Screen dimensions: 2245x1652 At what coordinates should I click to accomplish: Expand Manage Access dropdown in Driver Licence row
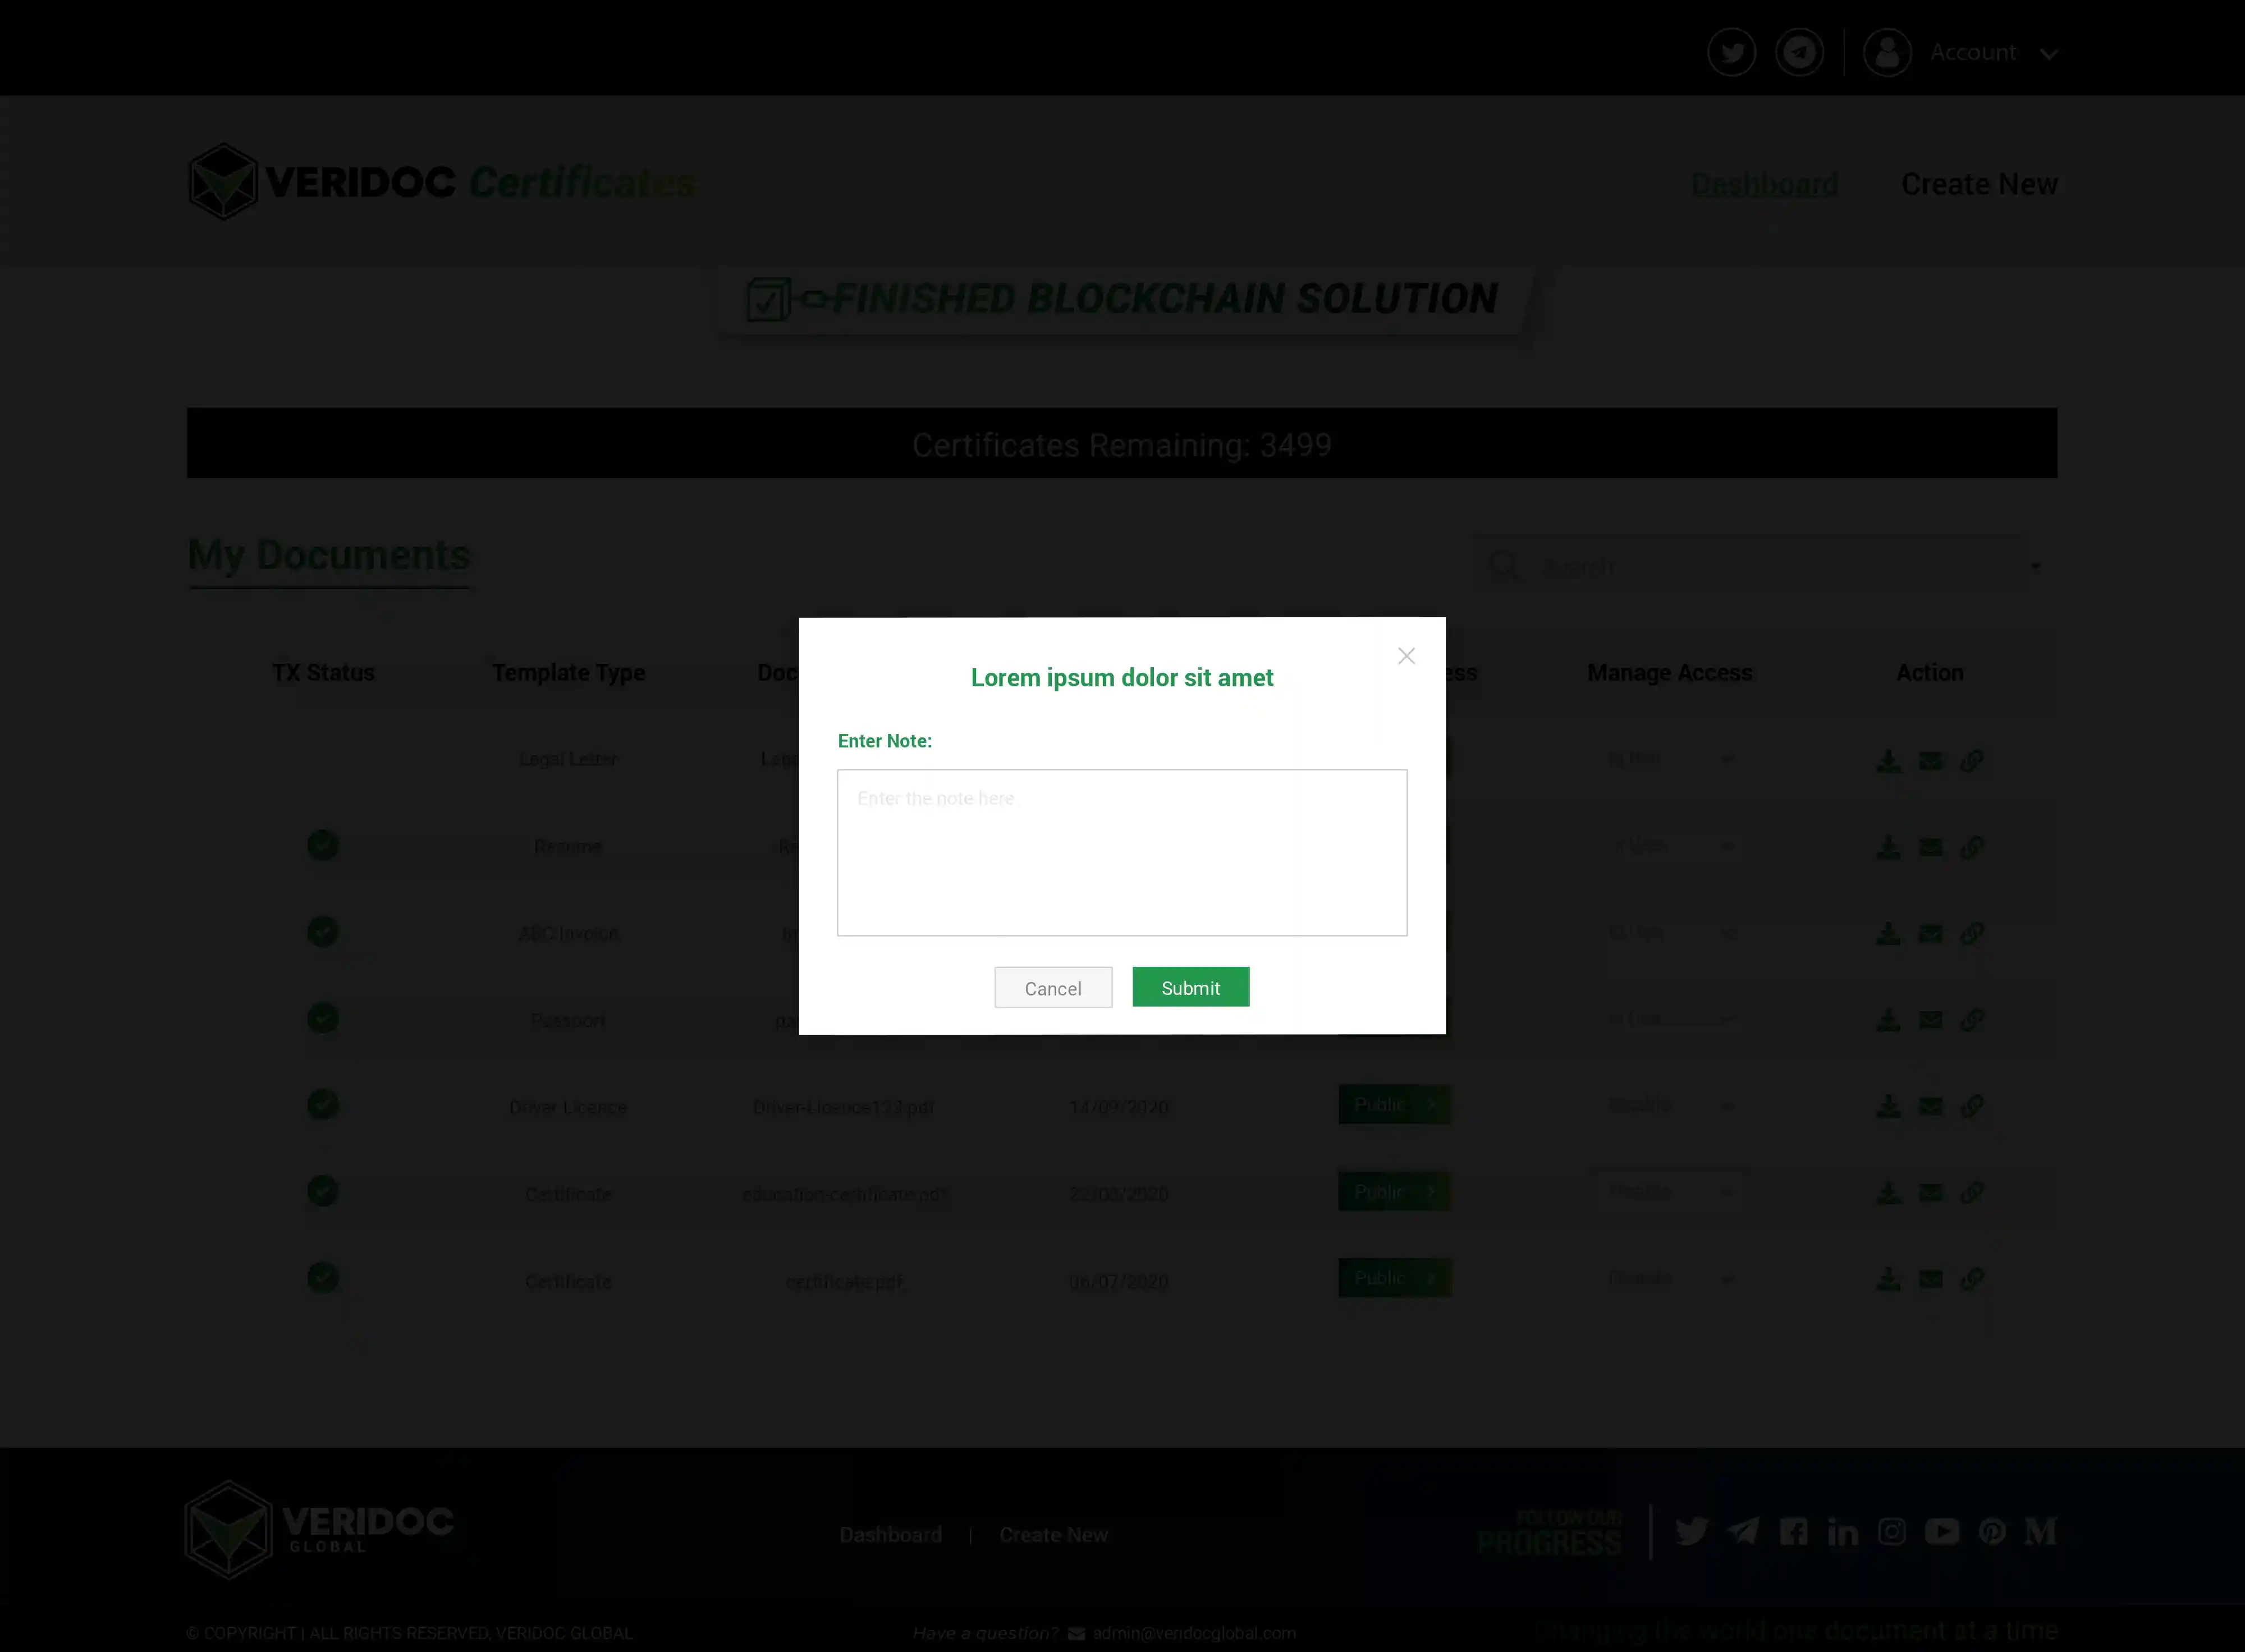click(x=1668, y=1106)
